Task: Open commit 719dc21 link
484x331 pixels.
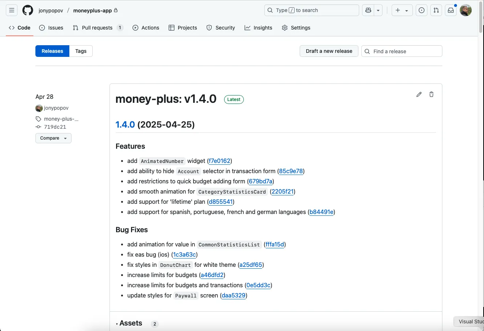Action: tap(55, 127)
